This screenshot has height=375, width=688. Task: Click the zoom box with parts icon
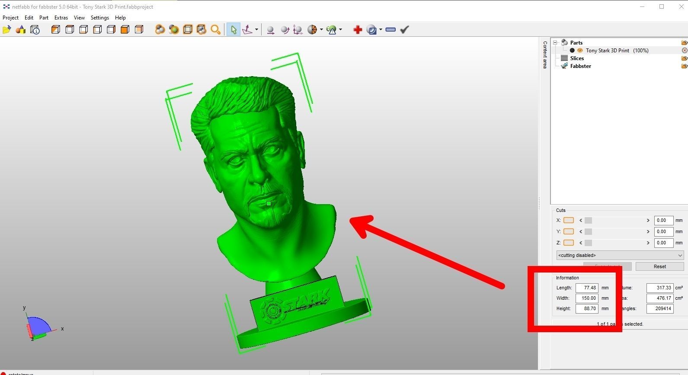point(202,29)
